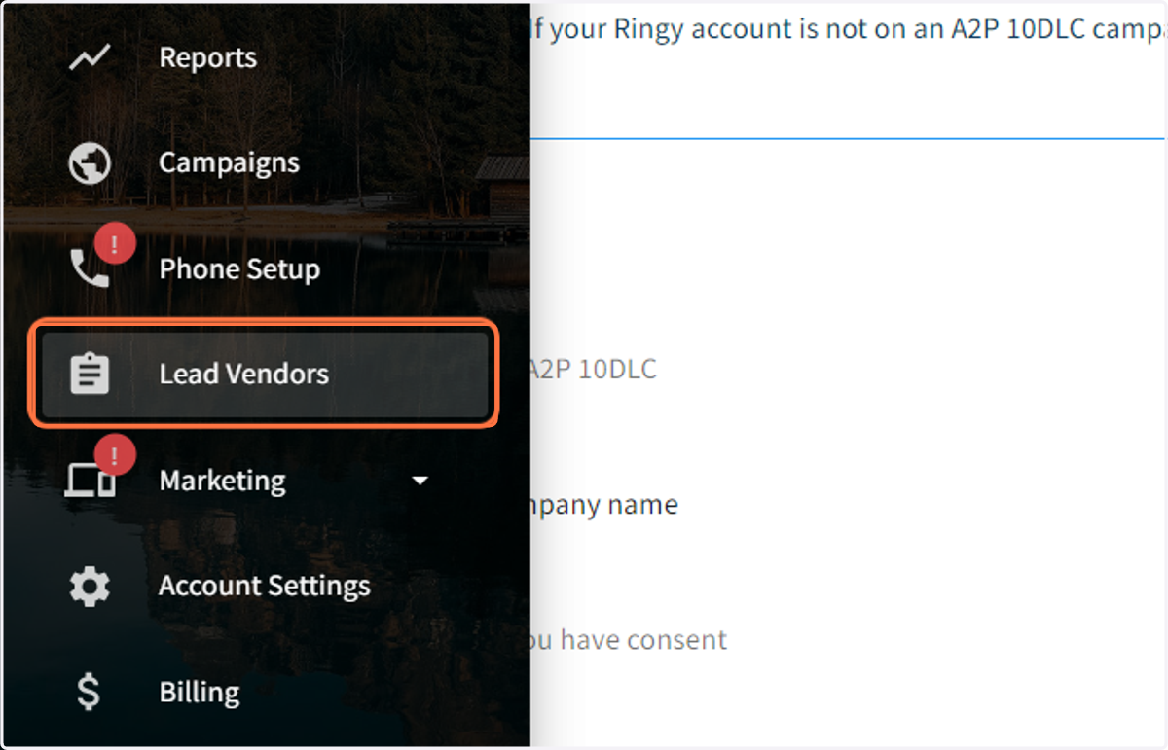Screen dimensions: 1168x750
Task: Navigate to Phone Setup
Action: pyautogui.click(x=239, y=269)
